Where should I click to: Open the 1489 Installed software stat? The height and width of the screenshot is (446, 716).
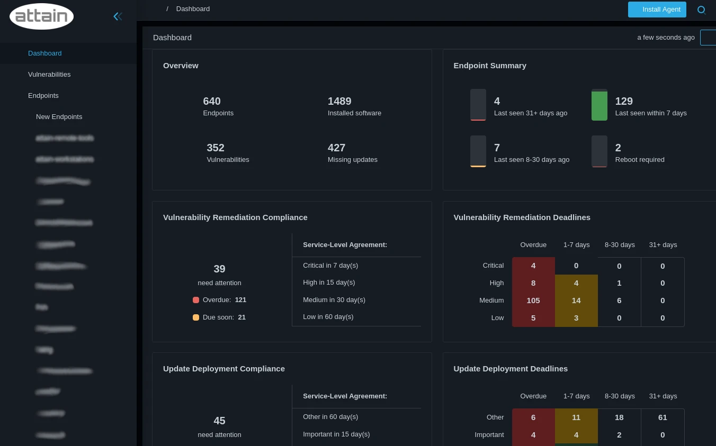pyautogui.click(x=354, y=106)
